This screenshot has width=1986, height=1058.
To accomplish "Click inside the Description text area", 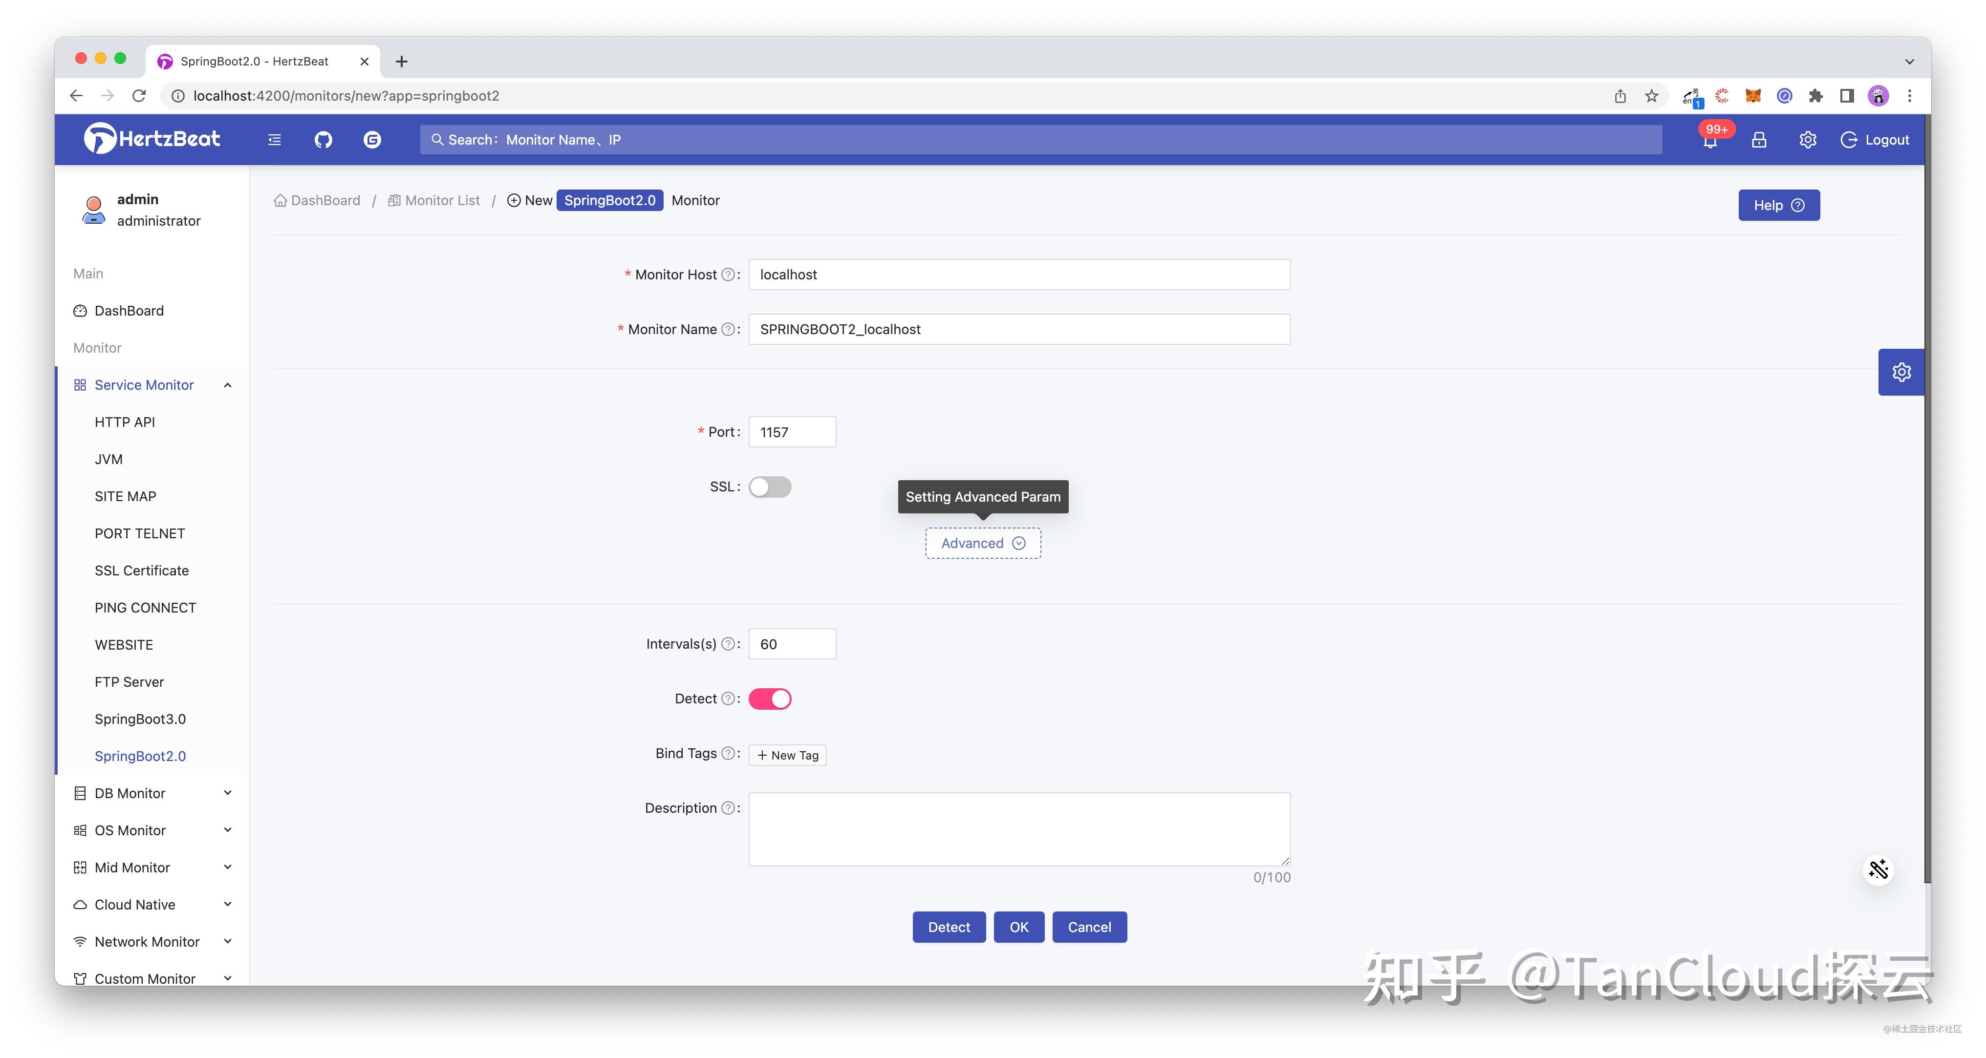I will [x=1017, y=828].
